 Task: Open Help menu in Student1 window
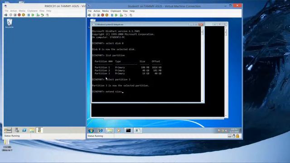(x=132, y=11)
